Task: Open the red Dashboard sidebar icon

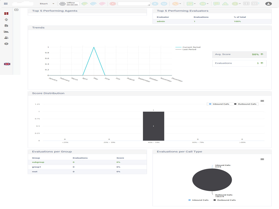Action: (6, 13)
